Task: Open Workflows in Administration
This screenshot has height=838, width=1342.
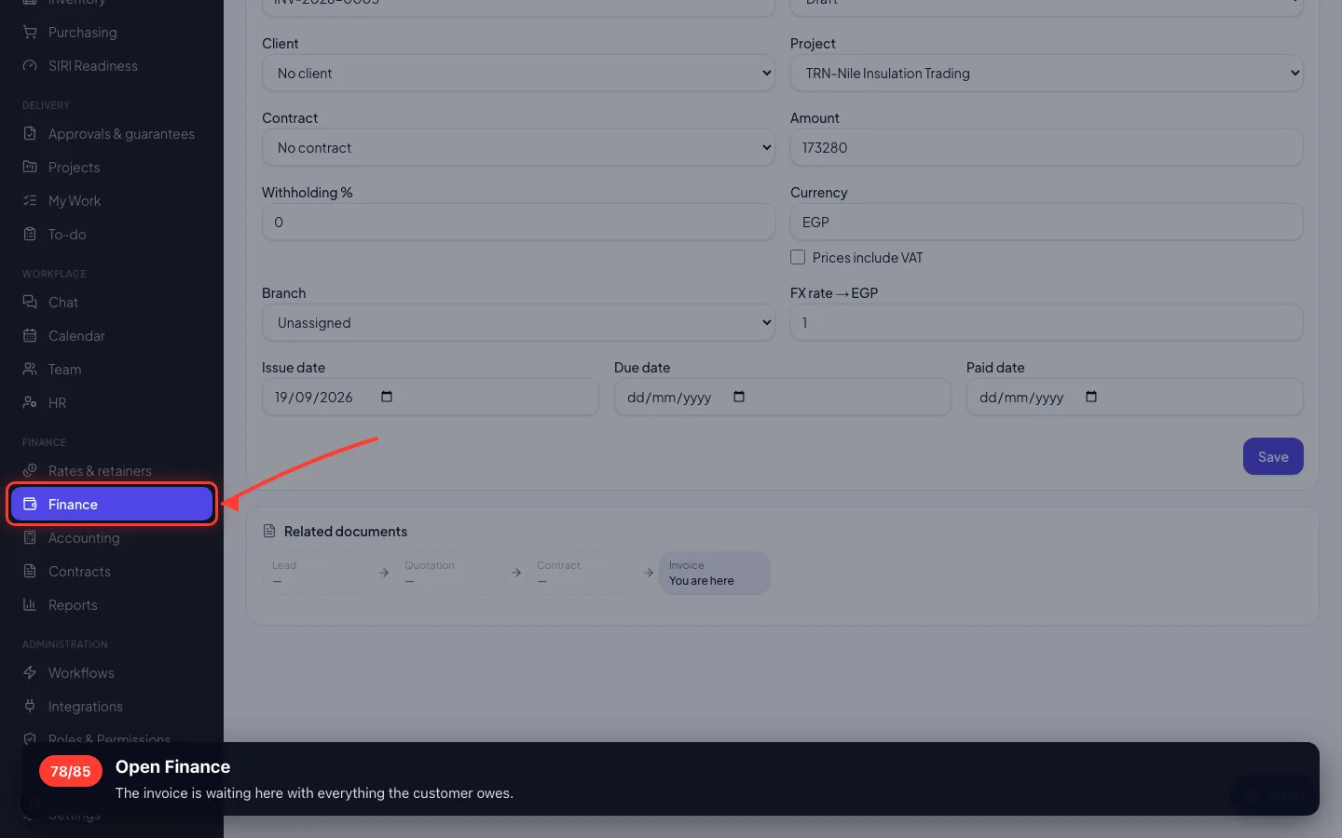Action: pos(112,673)
